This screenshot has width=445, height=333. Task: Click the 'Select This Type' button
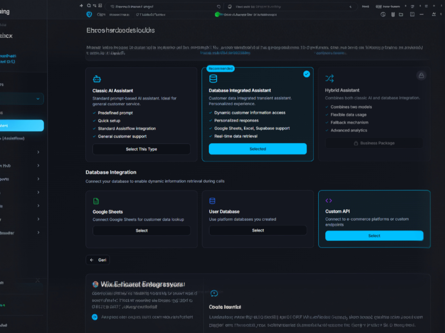click(x=141, y=149)
